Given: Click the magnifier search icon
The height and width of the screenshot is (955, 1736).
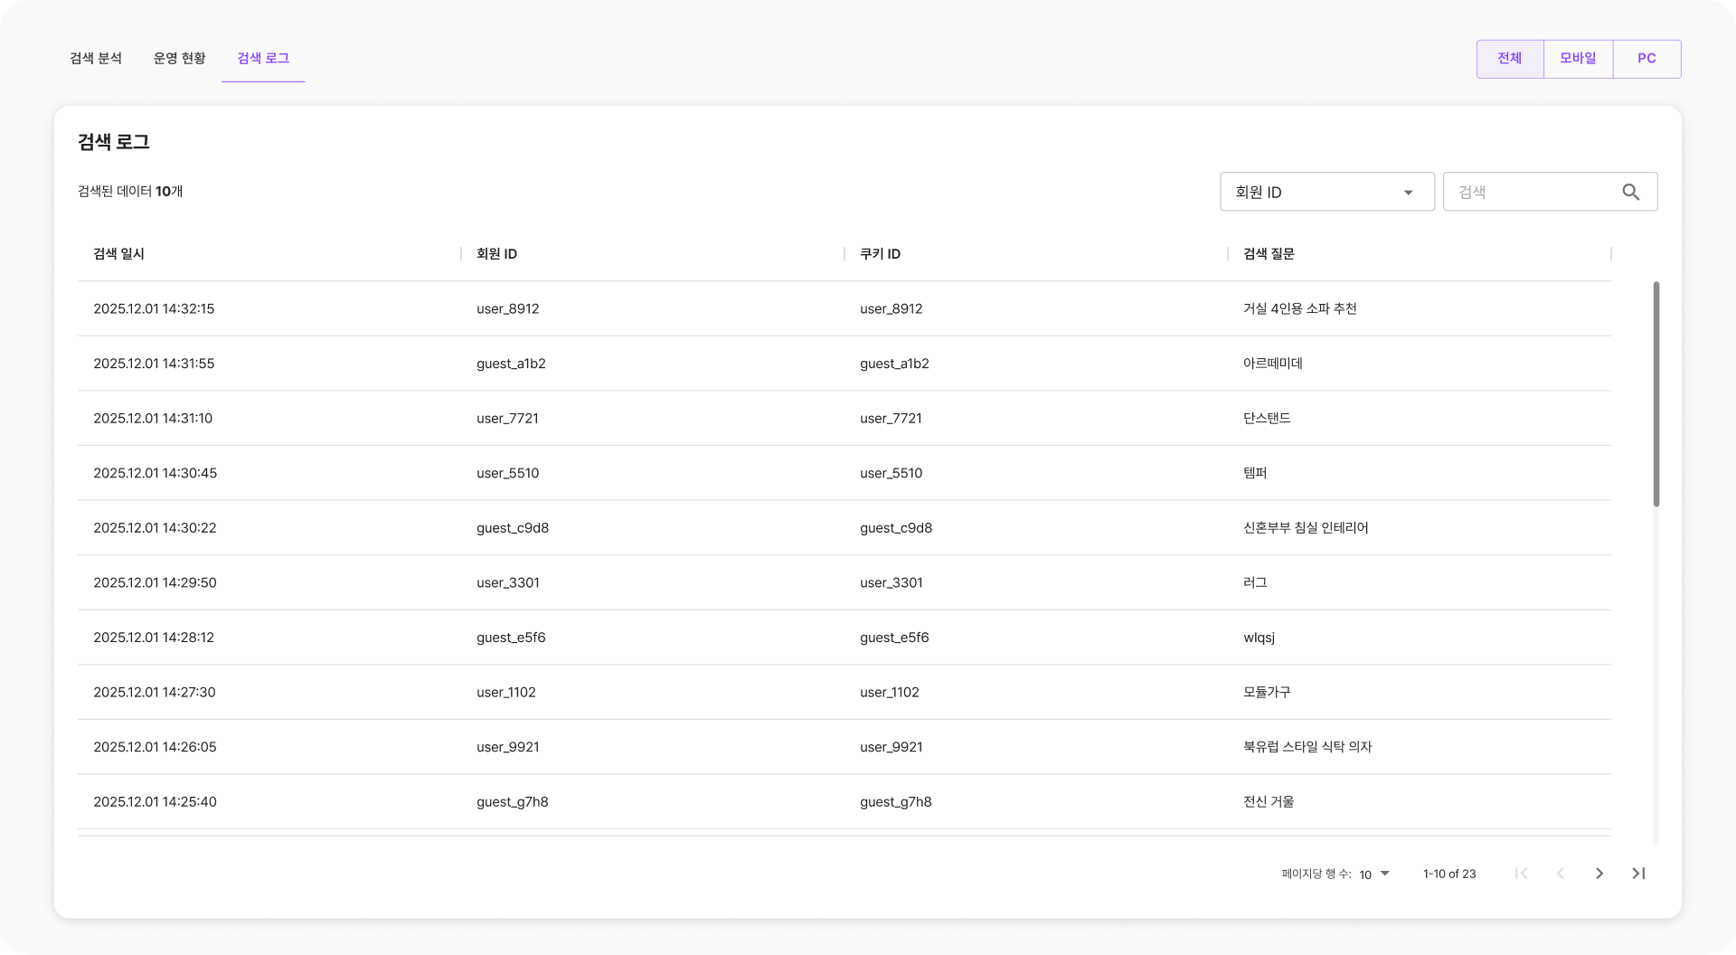Looking at the screenshot, I should pyautogui.click(x=1630, y=192).
